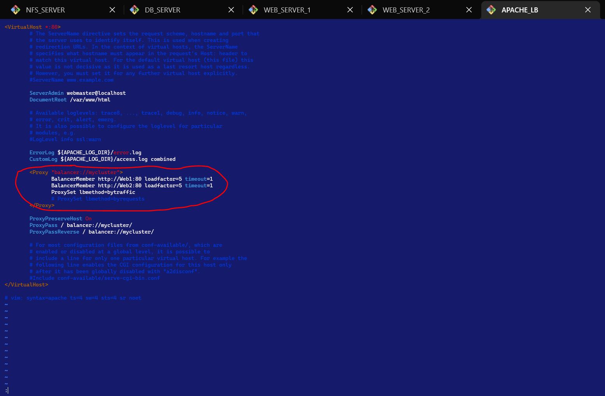Click '# For most configuration files' comment line

tap(126, 245)
